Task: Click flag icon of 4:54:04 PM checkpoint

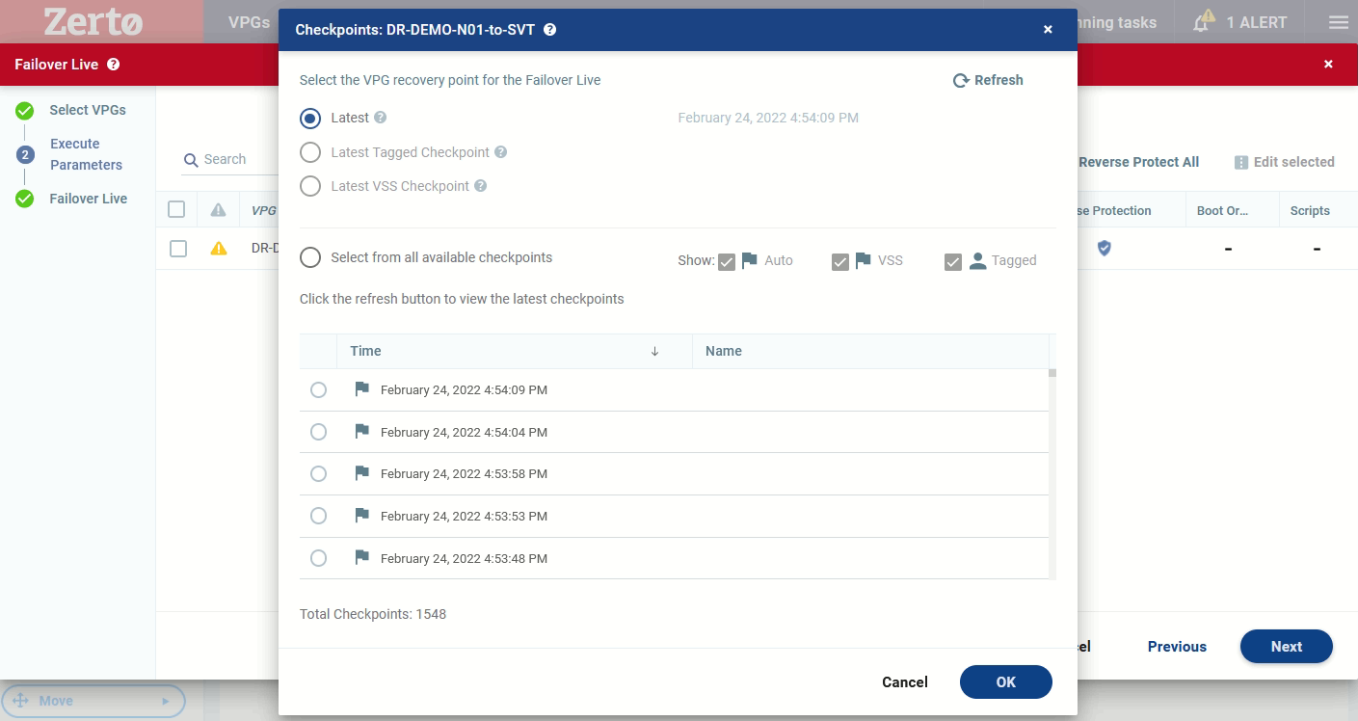Action: [x=362, y=431]
